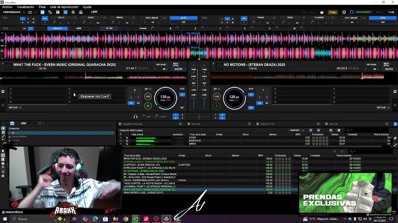398x223 pixels.
Task: Zoom in the waveform with magnifier
Action: (x=2, y=41)
